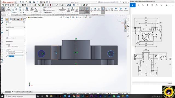The height and width of the screenshot is (98, 175).
Task: Switch to the Right view
Action: pyautogui.click(x=106, y=9)
